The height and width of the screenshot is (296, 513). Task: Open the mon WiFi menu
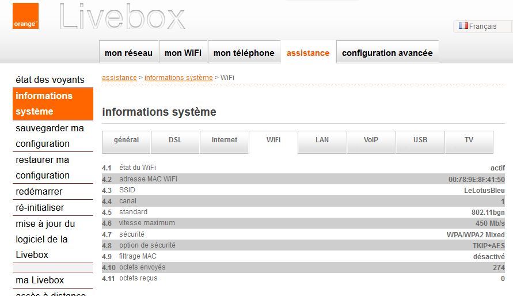(x=183, y=53)
